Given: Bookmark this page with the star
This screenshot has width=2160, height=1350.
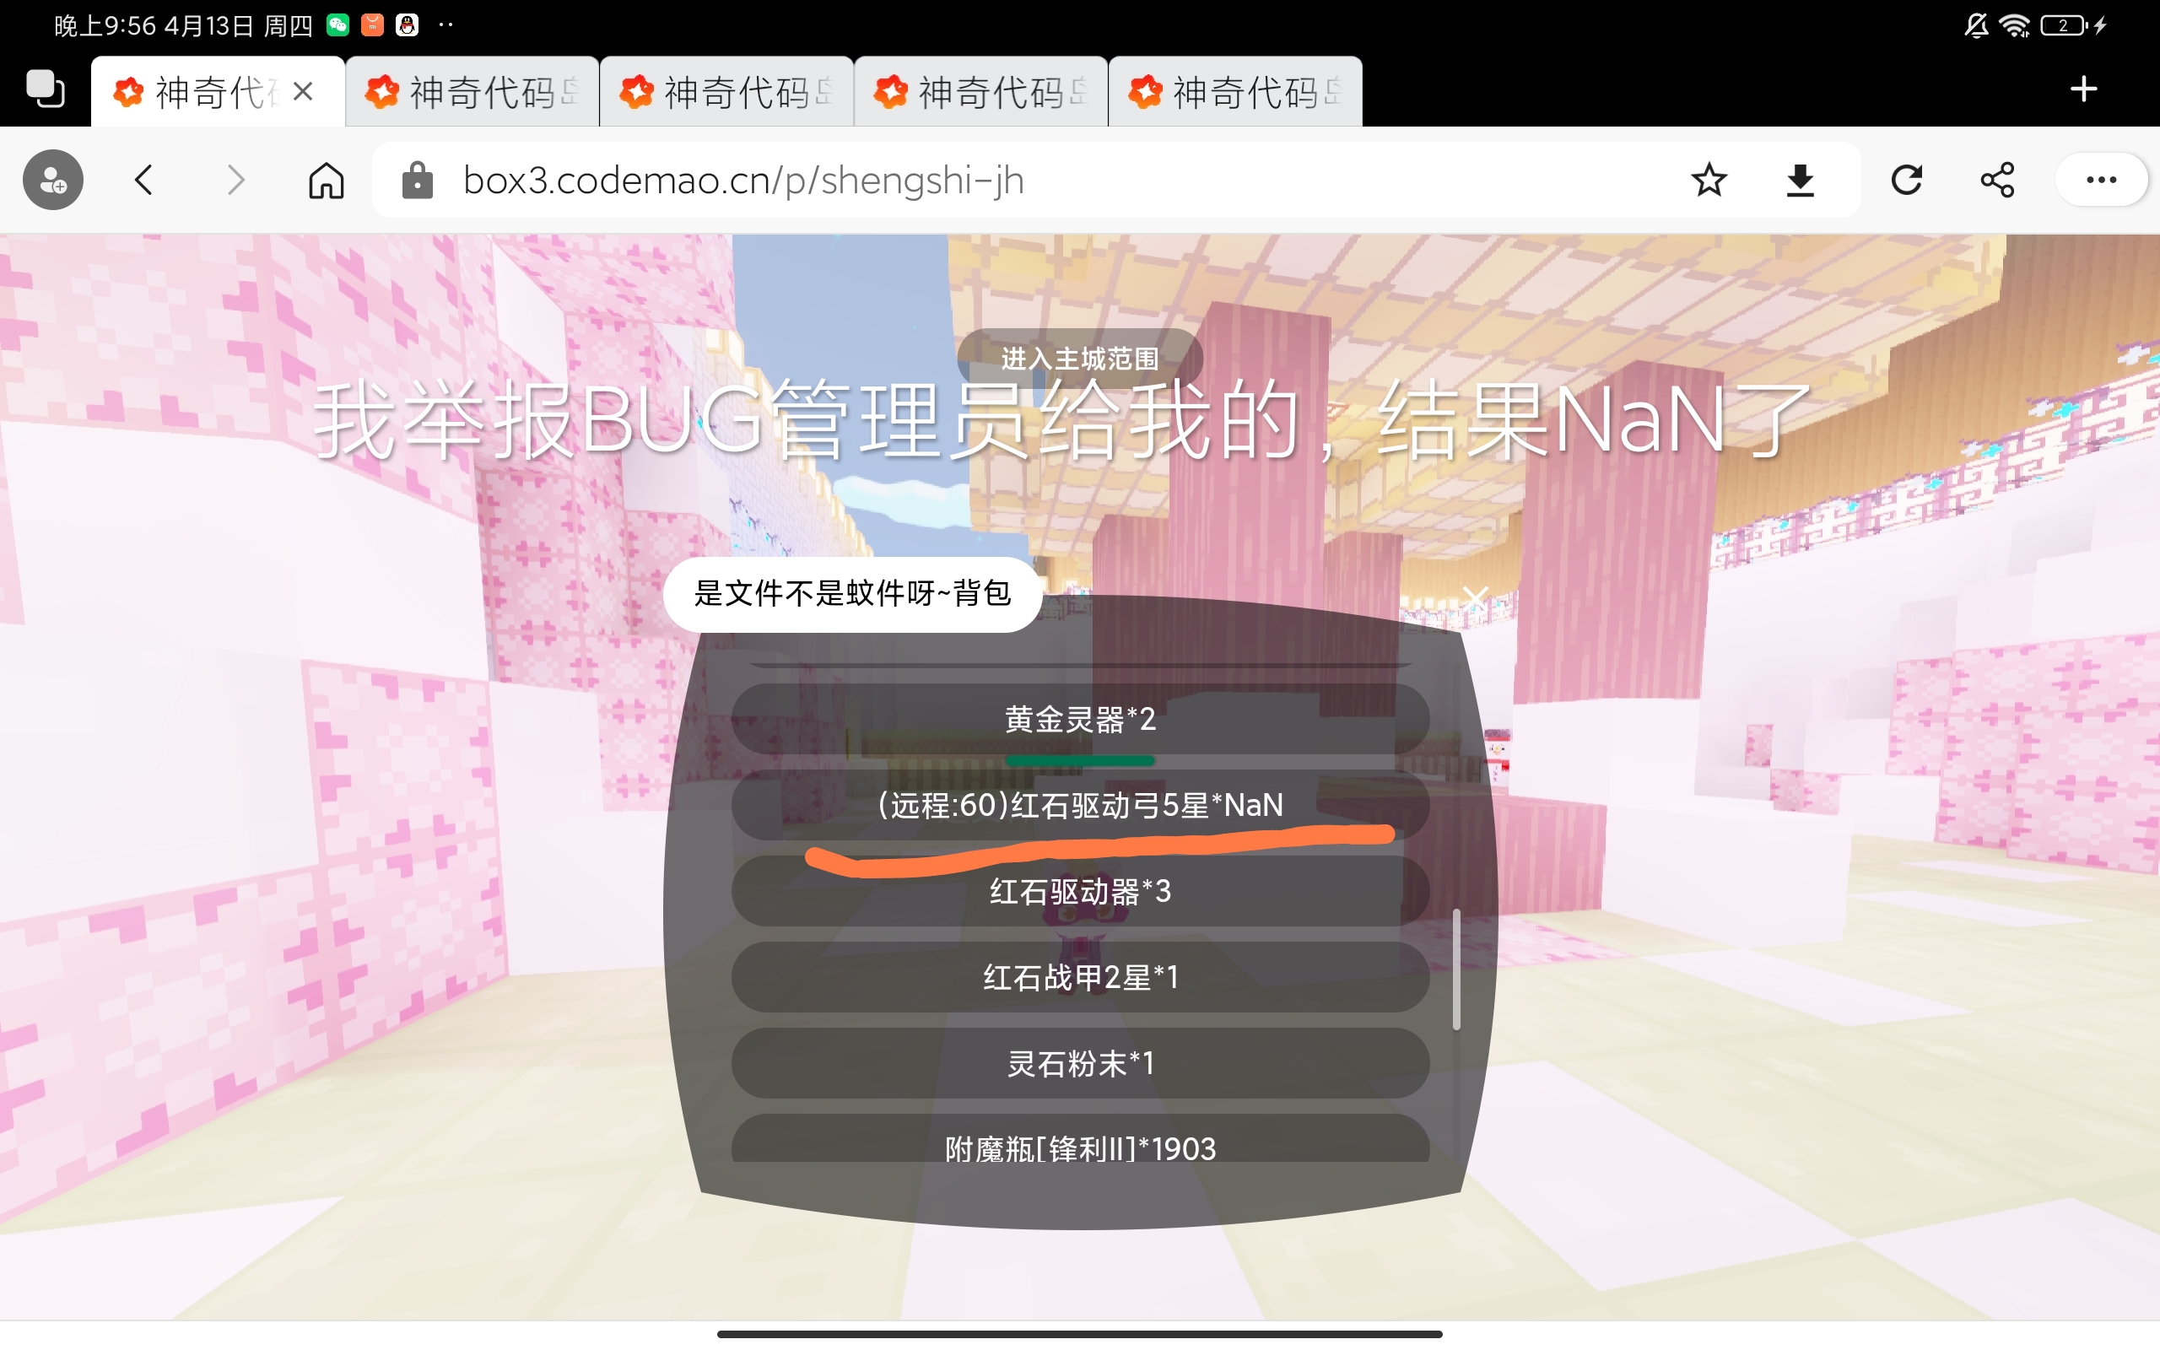Looking at the screenshot, I should pyautogui.click(x=1709, y=180).
